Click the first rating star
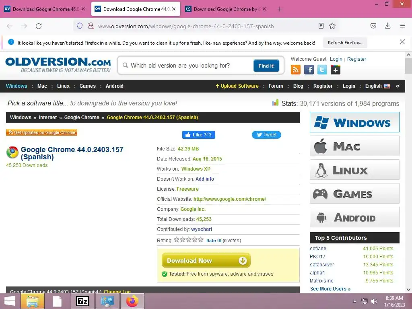Image resolution: width=412 pixels, height=309 pixels. 177,240
